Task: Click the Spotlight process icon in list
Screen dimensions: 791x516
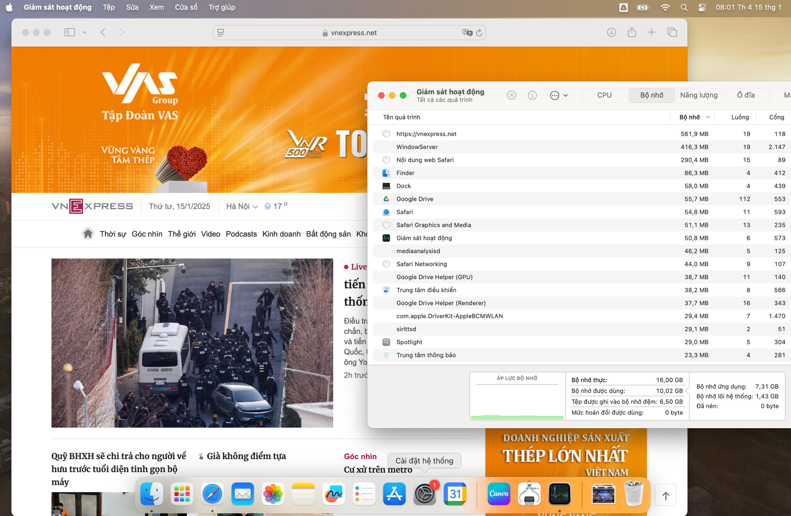Action: click(386, 342)
